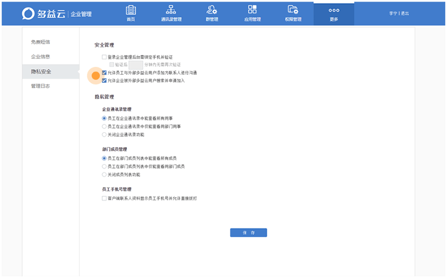Open 通讯录管理 org-chart icon
Viewport: 447px width, 278px height.
pyautogui.click(x=171, y=10)
